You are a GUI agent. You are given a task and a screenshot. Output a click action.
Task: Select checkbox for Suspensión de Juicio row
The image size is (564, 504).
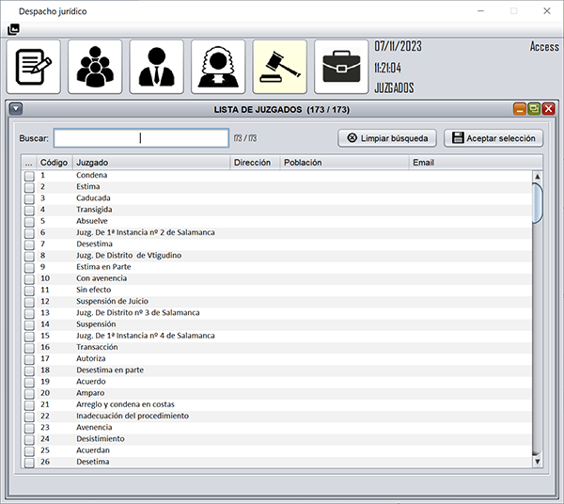pyautogui.click(x=29, y=302)
